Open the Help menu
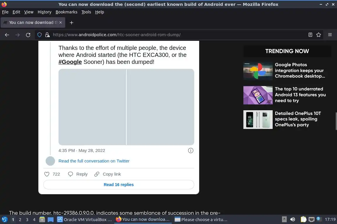 (x=99, y=12)
